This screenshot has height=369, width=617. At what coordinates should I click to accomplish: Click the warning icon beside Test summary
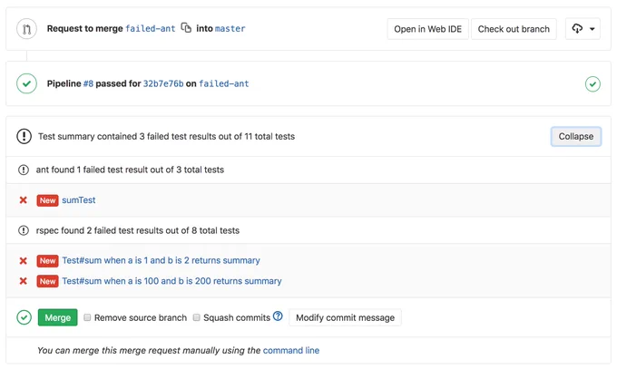click(24, 136)
